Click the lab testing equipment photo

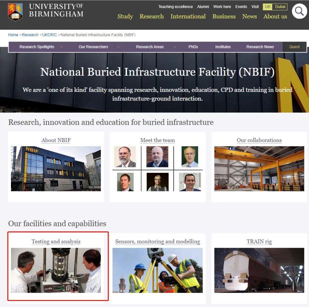coord(56,270)
